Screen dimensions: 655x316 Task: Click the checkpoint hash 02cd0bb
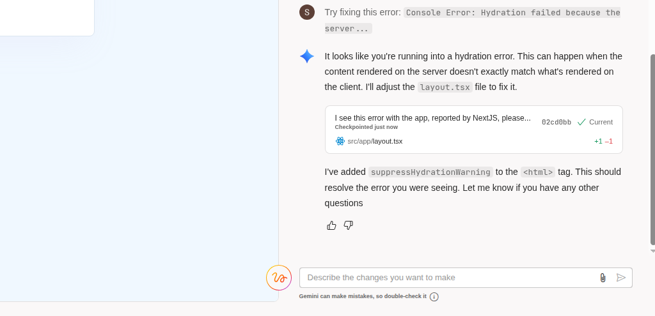tap(556, 122)
